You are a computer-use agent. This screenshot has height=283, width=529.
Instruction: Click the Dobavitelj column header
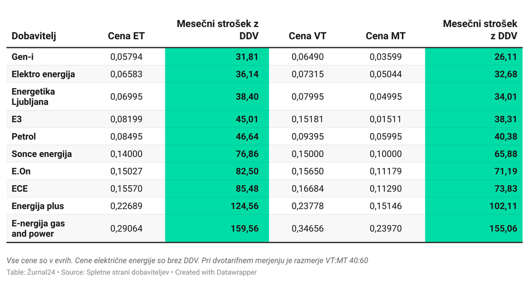[x=34, y=36]
